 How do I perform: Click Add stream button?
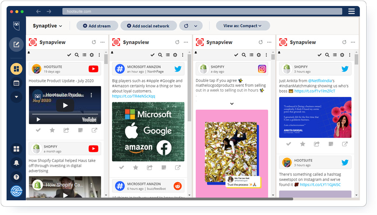coord(97,26)
